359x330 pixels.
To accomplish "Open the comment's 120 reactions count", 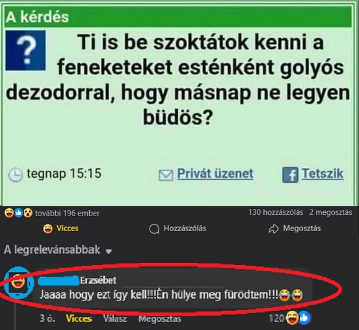I will point(289,318).
